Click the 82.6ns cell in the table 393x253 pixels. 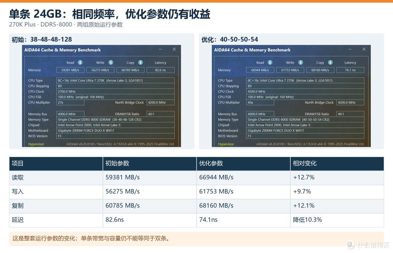click(150, 220)
